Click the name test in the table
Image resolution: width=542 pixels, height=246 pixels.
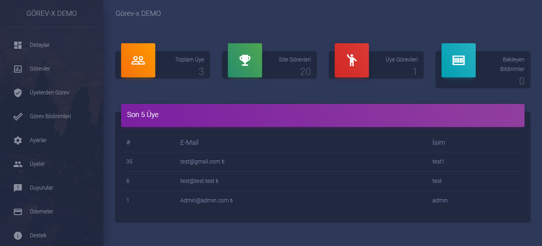(437, 181)
